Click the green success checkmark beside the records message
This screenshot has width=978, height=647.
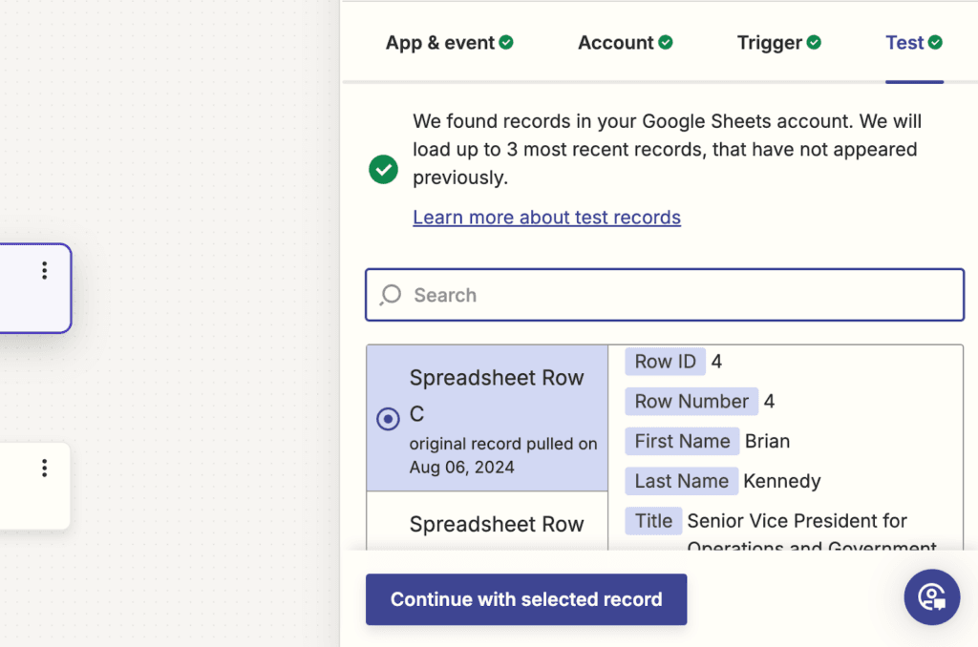[383, 170]
